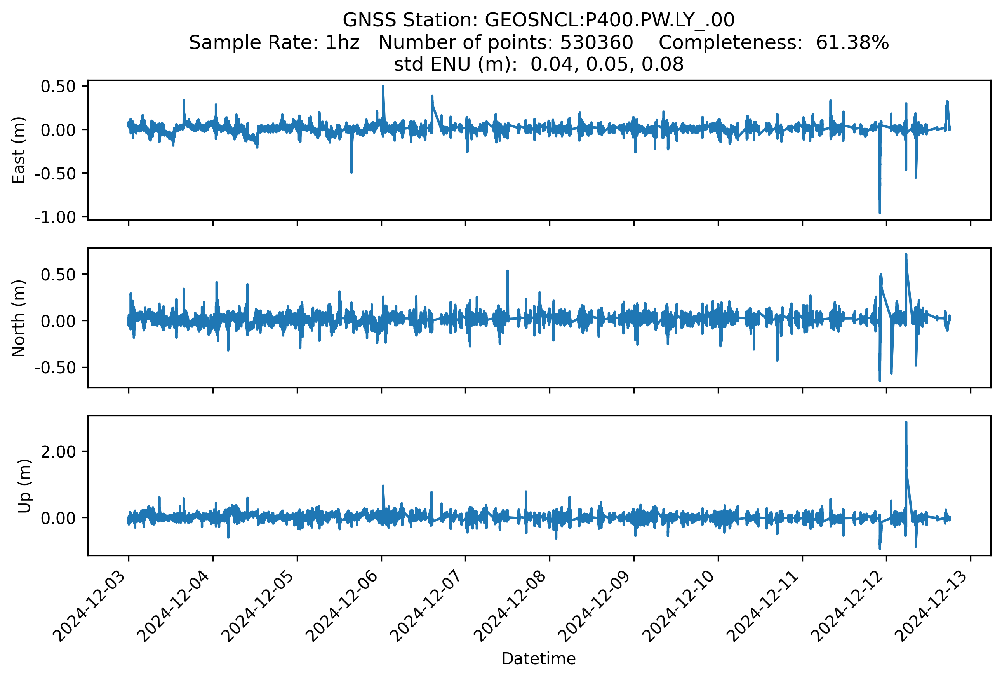Click the Sample Rate 1hz text
1002x679 pixels.
274,43
